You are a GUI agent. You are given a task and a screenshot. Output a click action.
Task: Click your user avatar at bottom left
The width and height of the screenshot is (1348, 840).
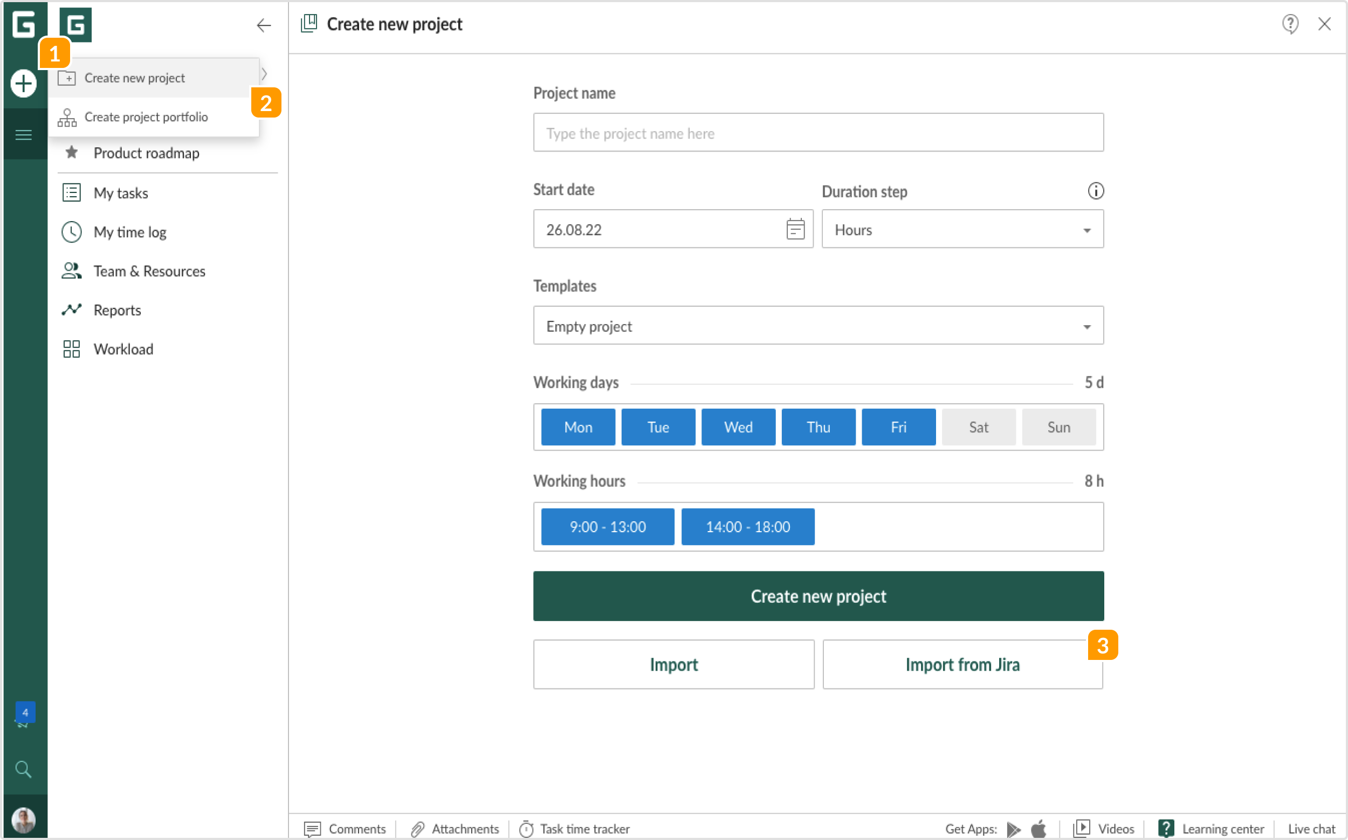tap(23, 820)
